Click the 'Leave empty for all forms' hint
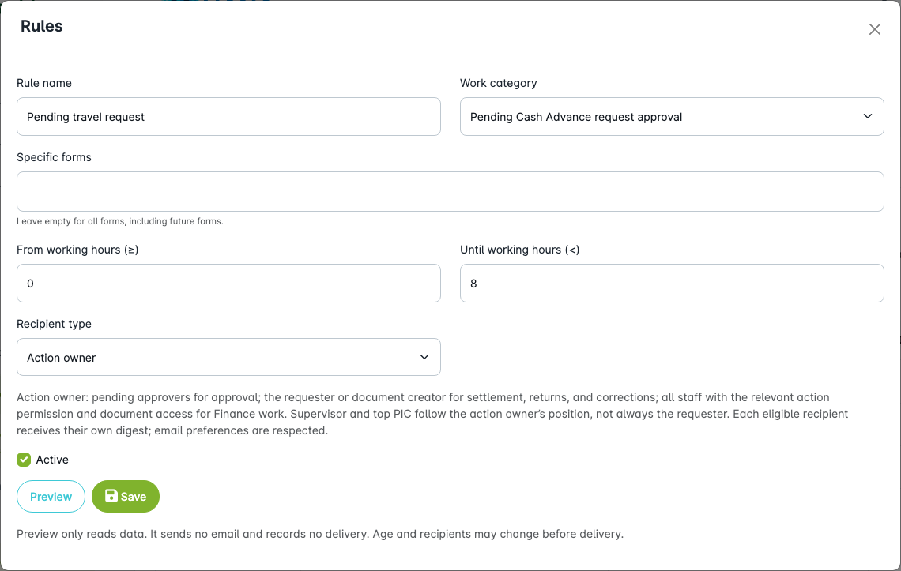This screenshot has height=571, width=901. tap(119, 221)
